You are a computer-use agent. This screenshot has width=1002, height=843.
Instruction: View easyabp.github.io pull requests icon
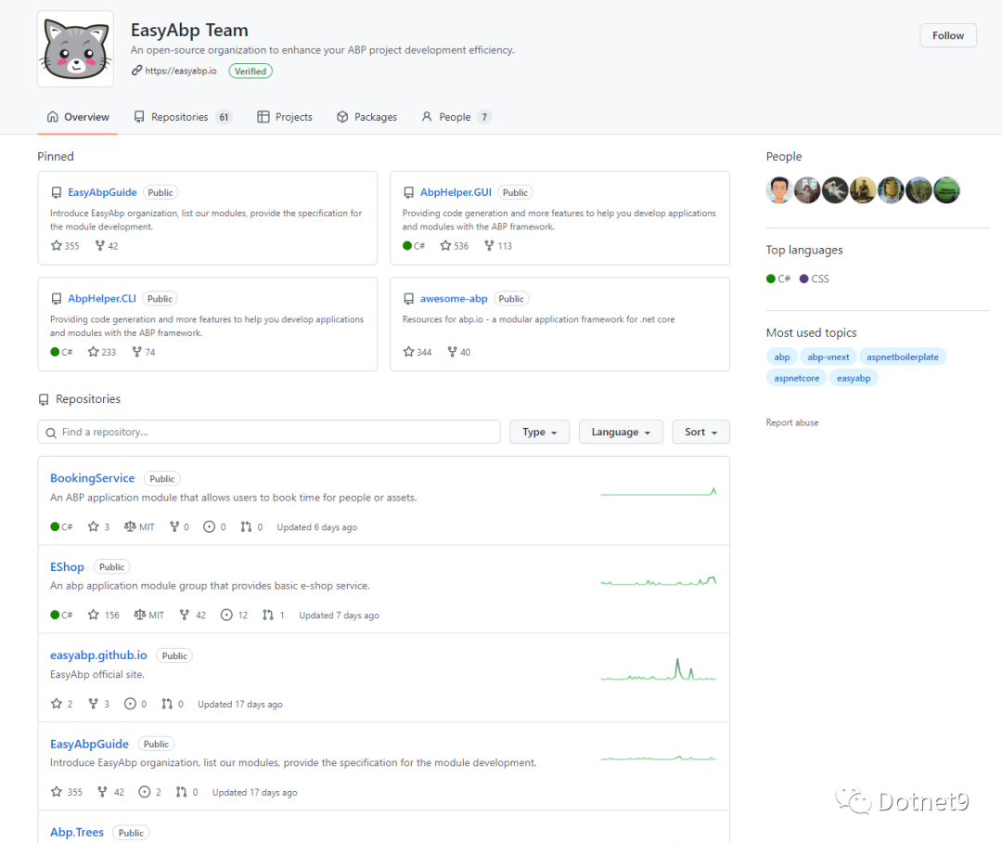[x=167, y=704]
